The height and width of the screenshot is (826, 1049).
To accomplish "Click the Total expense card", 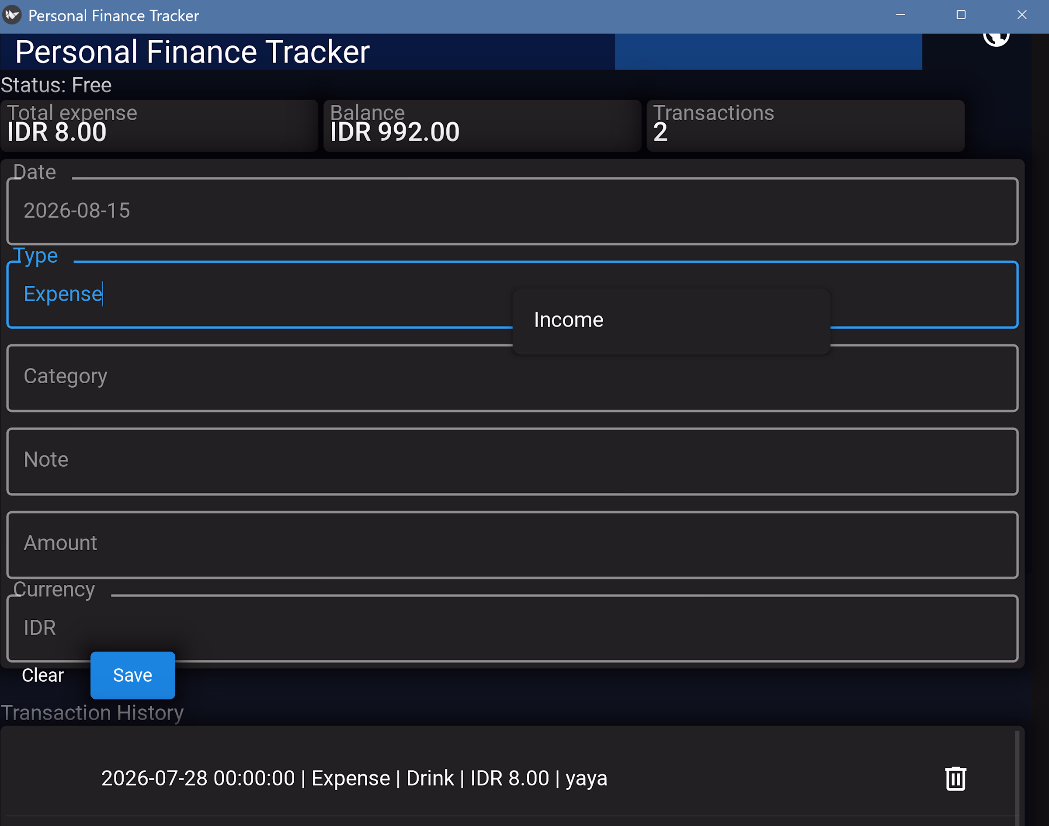I will [x=159, y=126].
